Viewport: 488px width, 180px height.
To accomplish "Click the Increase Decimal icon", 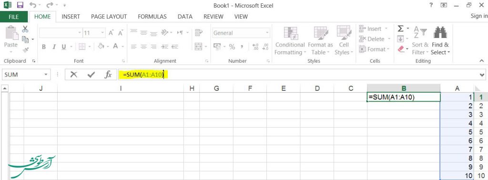I will [x=255, y=47].
